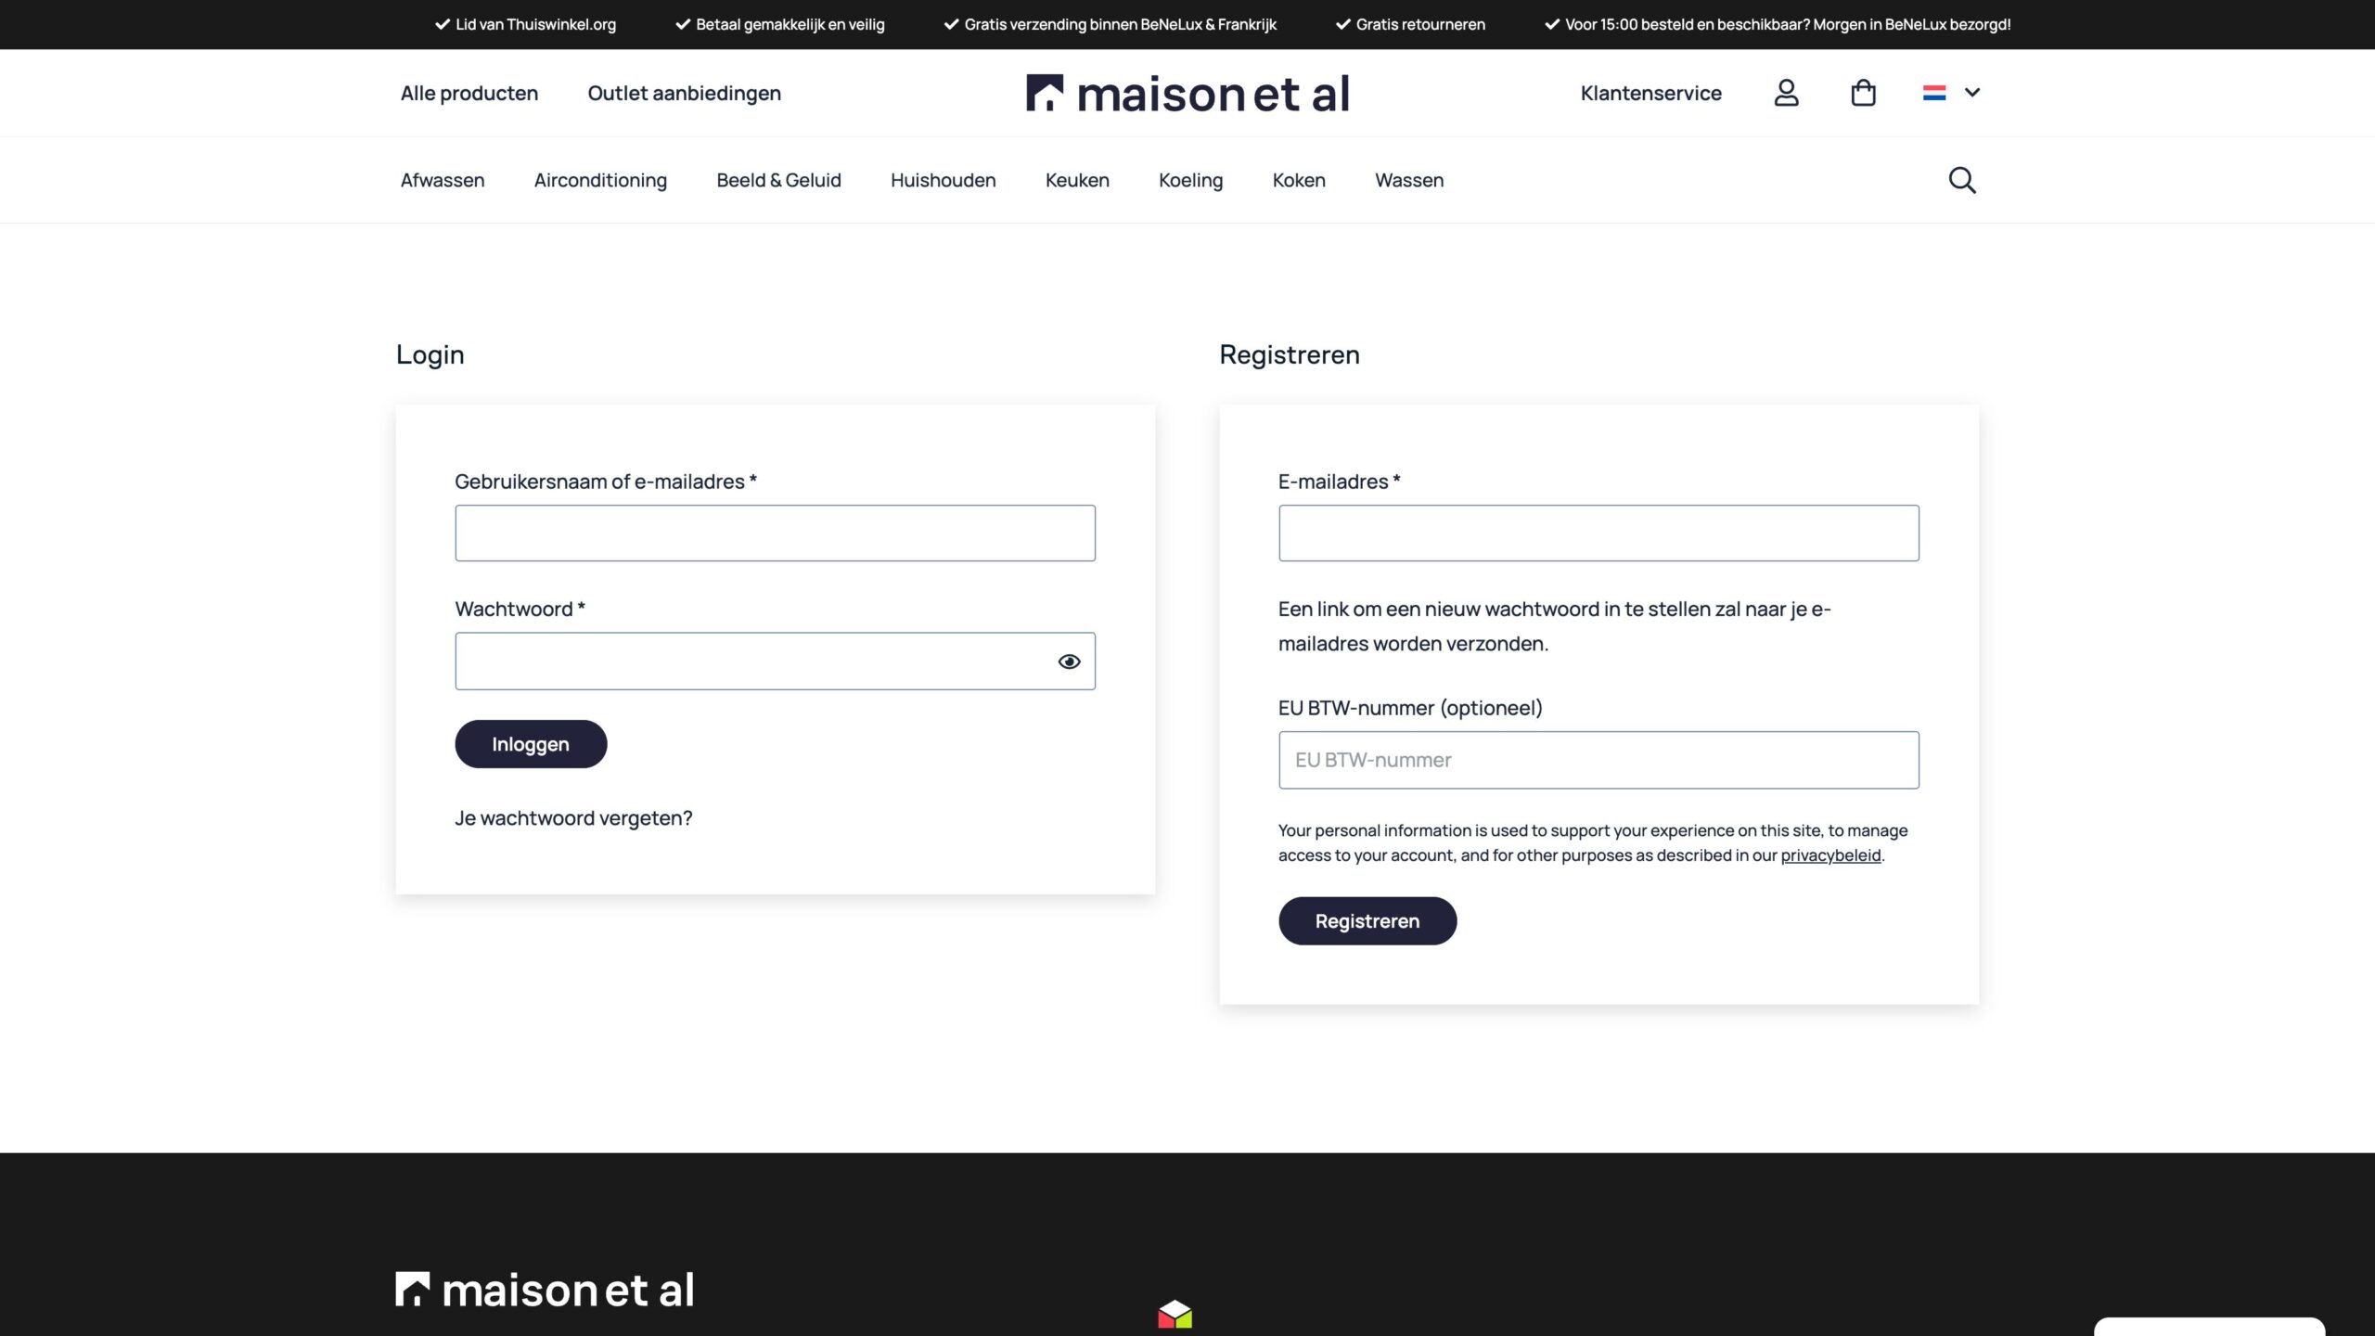Click the Dutch flag icon
The image size is (2375, 1336).
click(1934, 93)
